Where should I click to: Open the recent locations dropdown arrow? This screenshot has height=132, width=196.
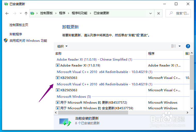pyautogui.click(x=21, y=13)
